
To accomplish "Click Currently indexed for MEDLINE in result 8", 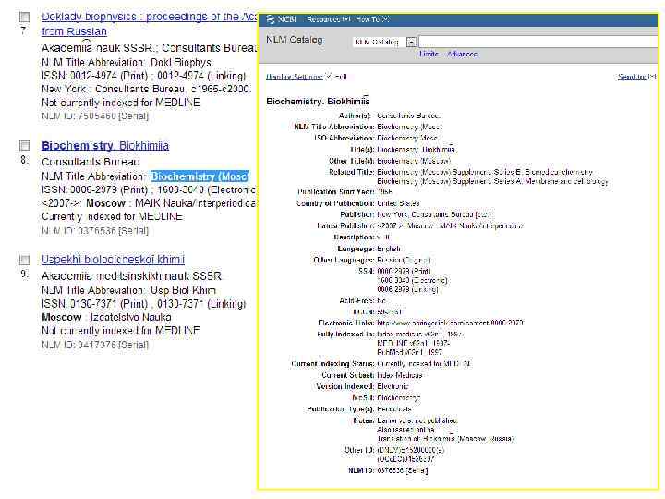I will pyautogui.click(x=113, y=216).
